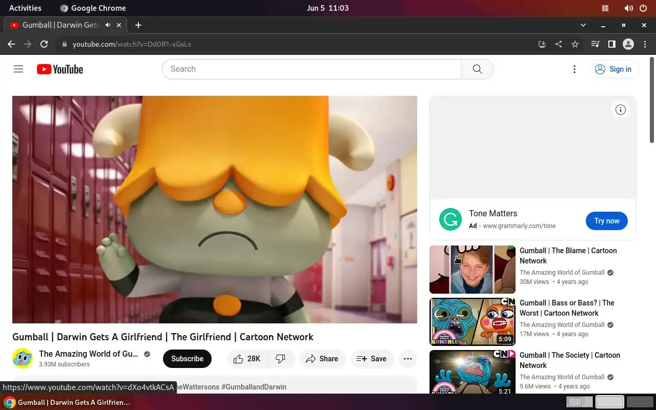Open the clock Jun 5 11:03
Image resolution: width=656 pixels, height=410 pixels.
tap(328, 8)
